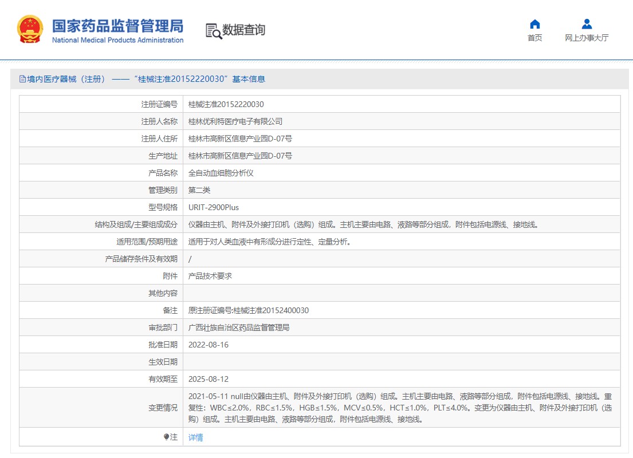Click the approval date 2022-08-16

click(x=209, y=345)
